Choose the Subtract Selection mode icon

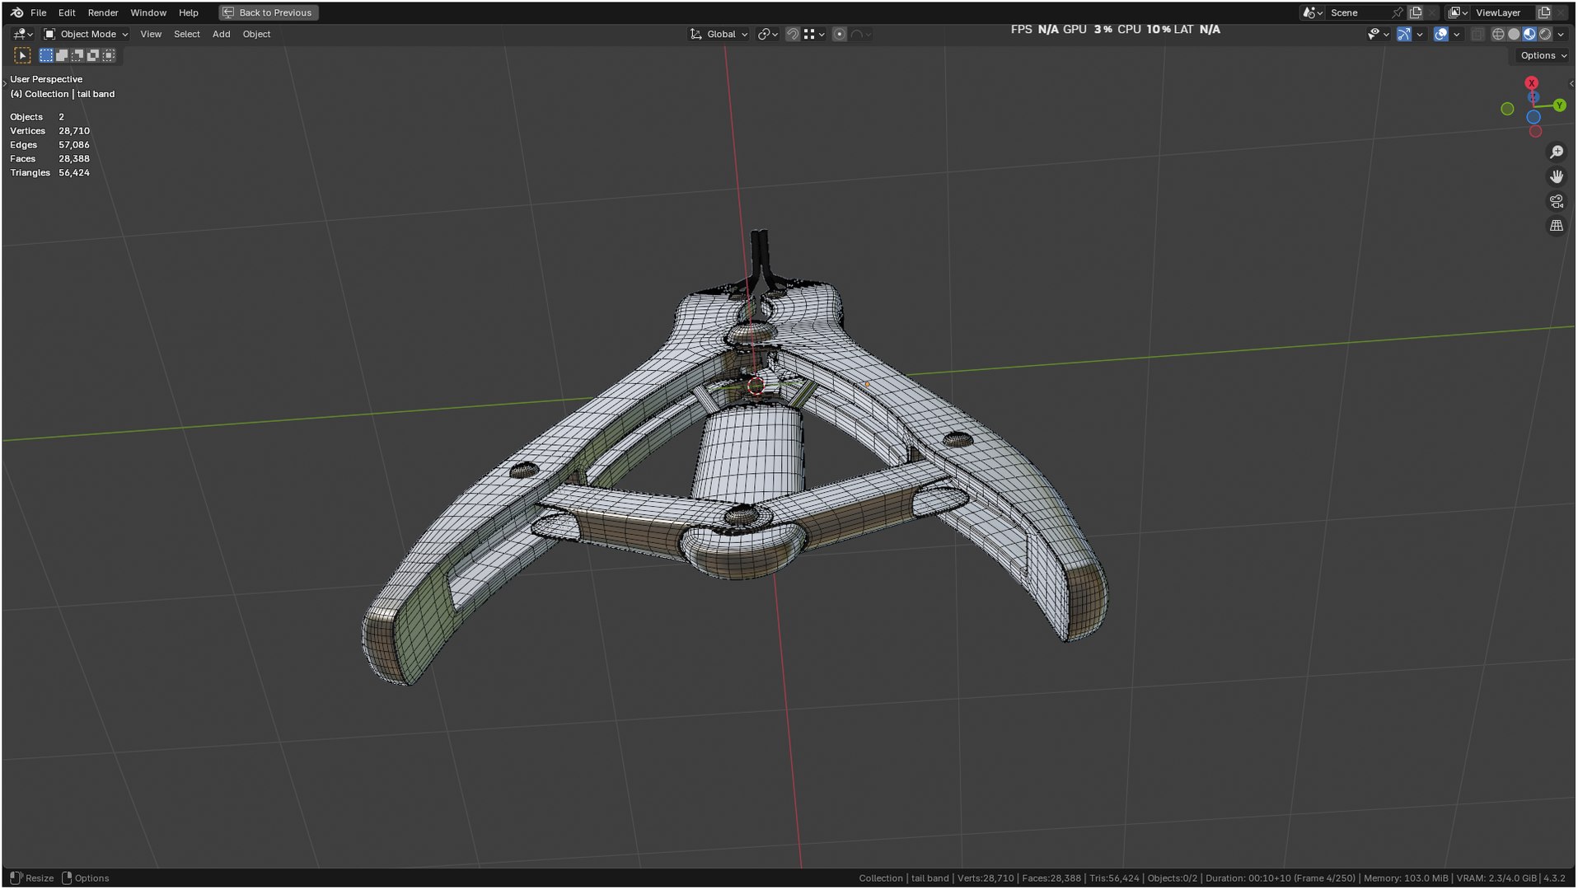(77, 55)
